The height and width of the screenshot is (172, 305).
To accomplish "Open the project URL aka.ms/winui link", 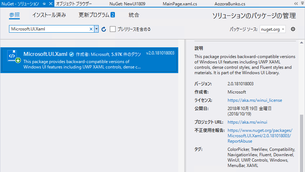I will tap(247, 122).
